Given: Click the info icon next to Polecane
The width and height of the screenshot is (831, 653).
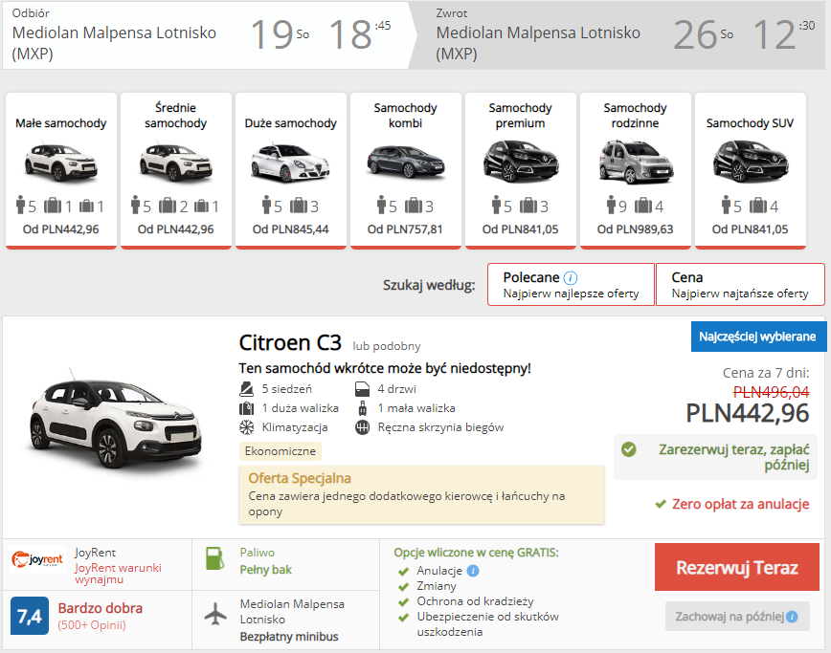Looking at the screenshot, I should click(571, 278).
